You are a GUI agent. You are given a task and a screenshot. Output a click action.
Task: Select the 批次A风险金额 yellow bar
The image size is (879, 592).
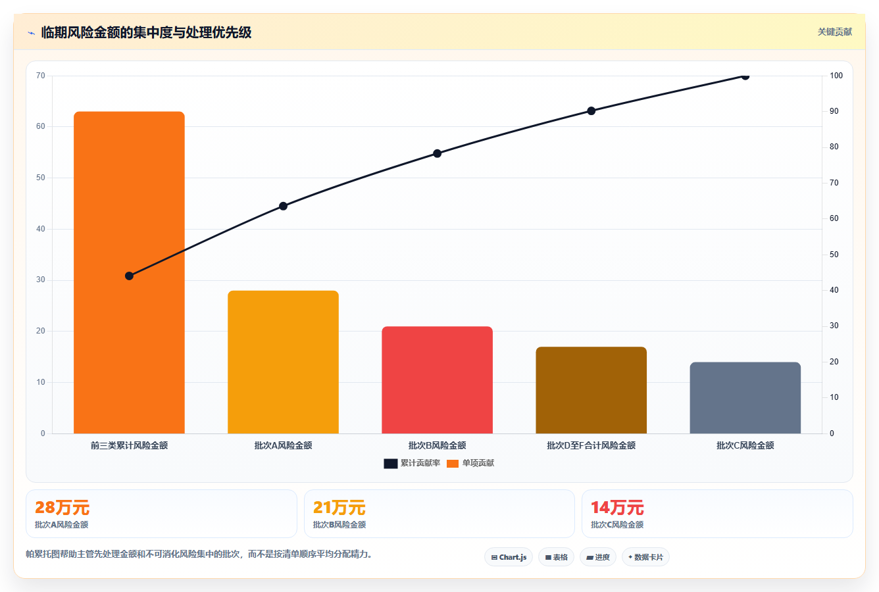pyautogui.click(x=283, y=362)
